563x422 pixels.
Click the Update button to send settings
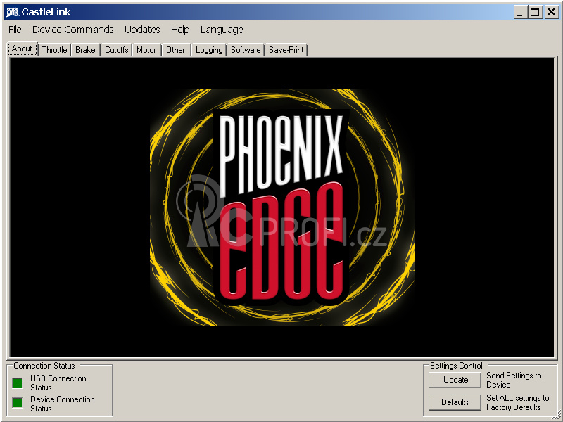click(455, 380)
